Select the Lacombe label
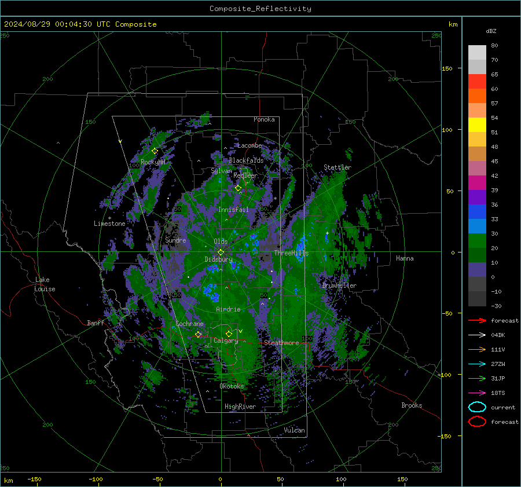 coord(250,145)
